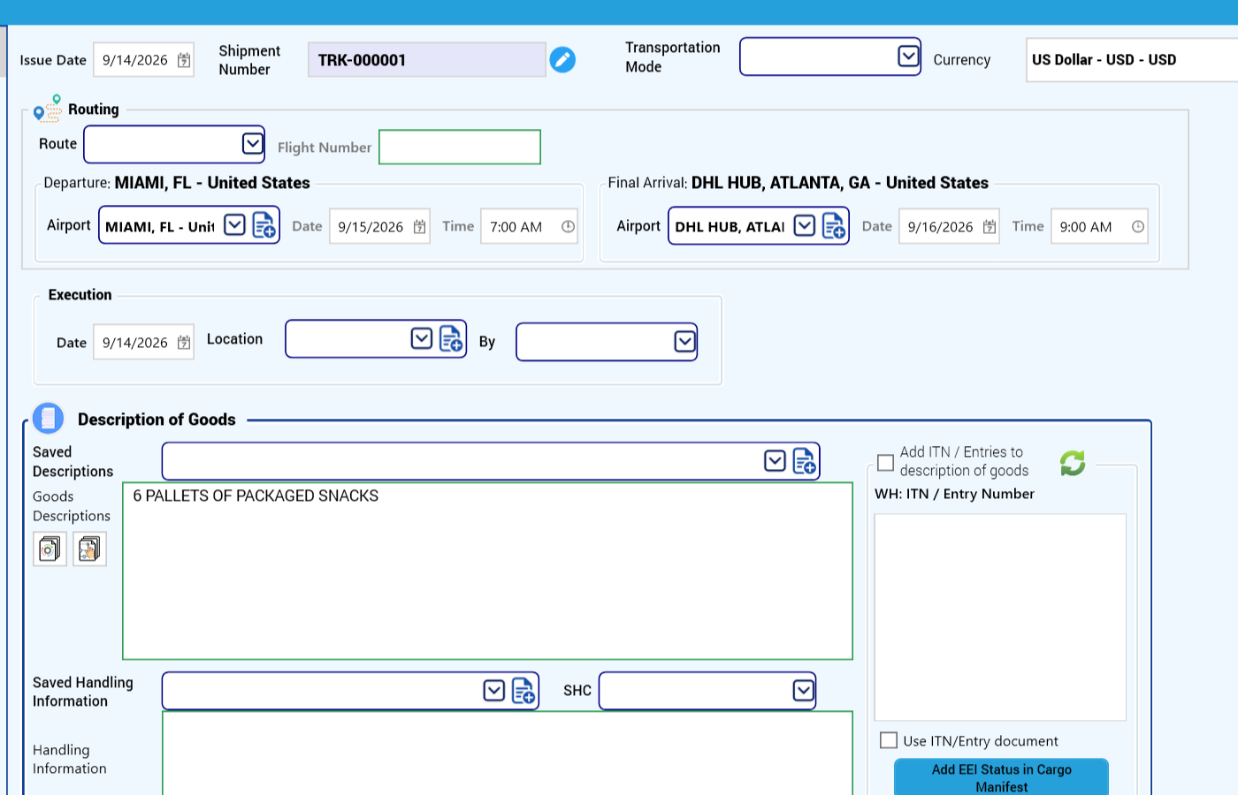The height and width of the screenshot is (795, 1238).
Task: Click the Goods Descriptions text area
Action: coord(487,571)
